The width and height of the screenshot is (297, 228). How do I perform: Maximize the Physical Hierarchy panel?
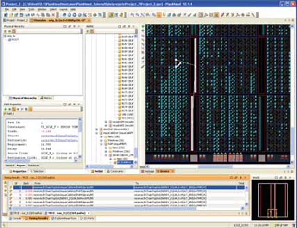click(x=65, y=26)
